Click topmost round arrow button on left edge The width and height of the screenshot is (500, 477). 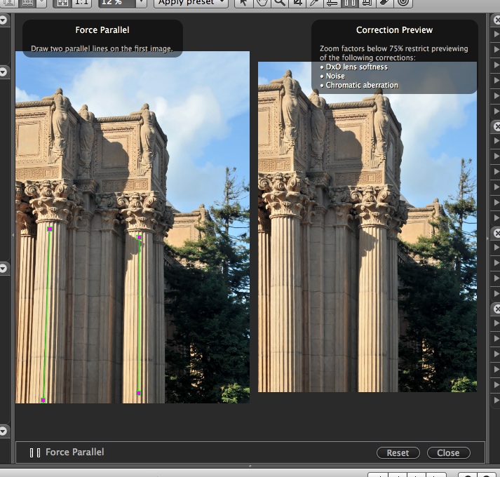pos(3,20)
